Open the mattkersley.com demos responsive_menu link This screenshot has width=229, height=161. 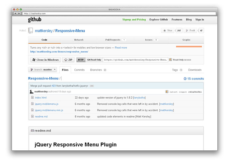59,52
